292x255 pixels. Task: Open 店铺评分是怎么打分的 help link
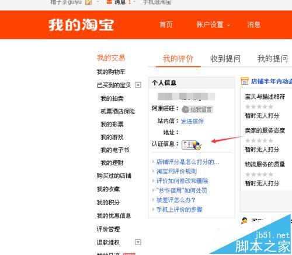(x=188, y=162)
